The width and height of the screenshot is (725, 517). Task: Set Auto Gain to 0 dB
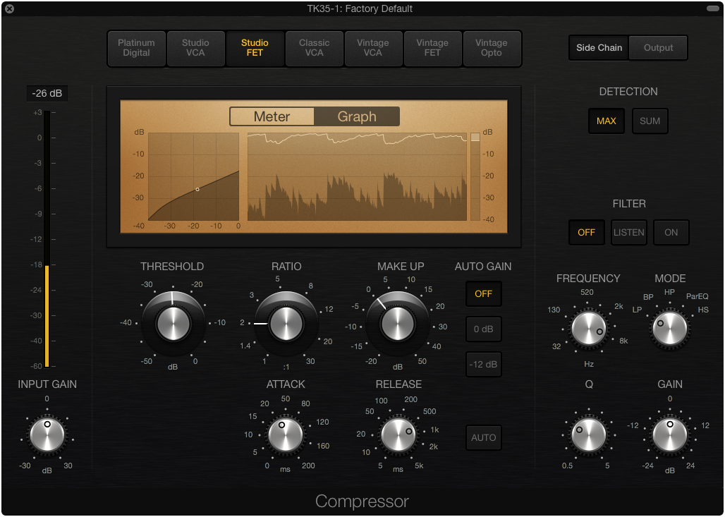point(483,329)
